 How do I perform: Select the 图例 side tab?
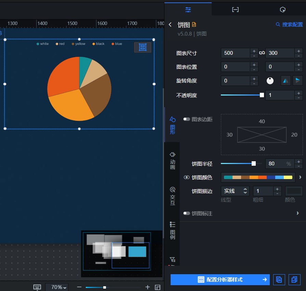click(172, 230)
